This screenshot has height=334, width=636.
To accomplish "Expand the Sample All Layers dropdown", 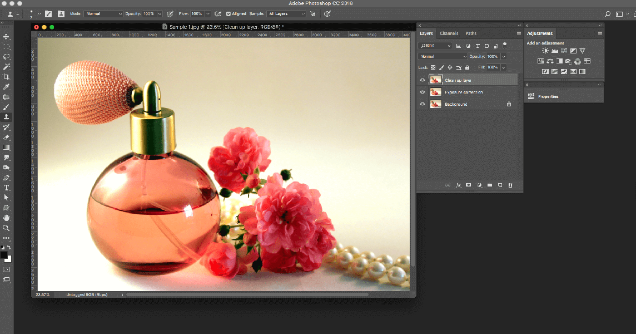I will pos(286,13).
